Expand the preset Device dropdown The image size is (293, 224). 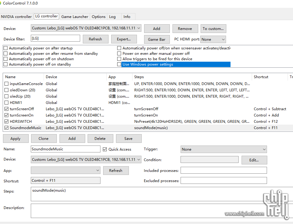86,159
